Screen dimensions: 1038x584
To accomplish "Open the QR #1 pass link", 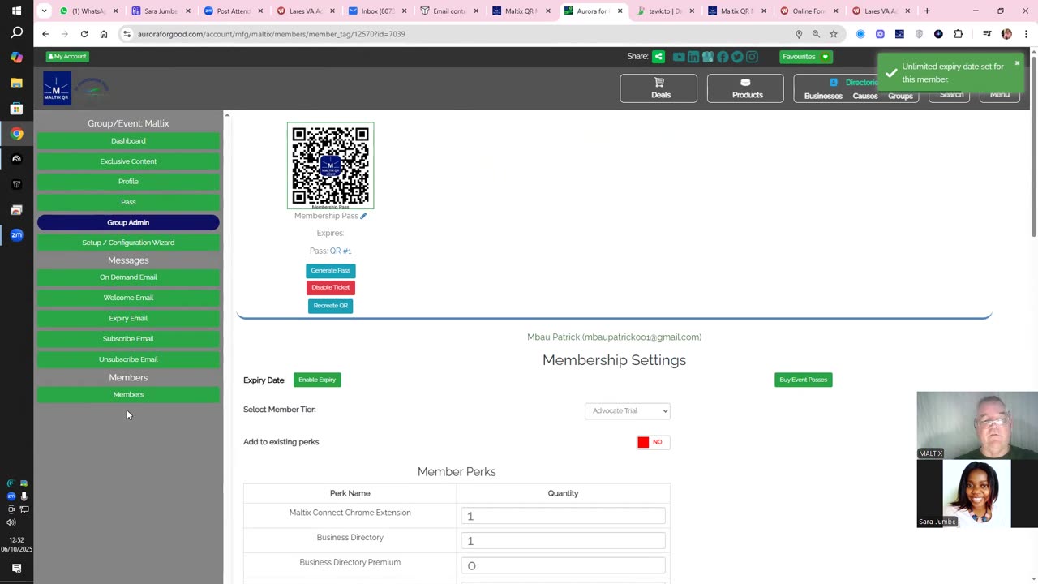I will (341, 251).
